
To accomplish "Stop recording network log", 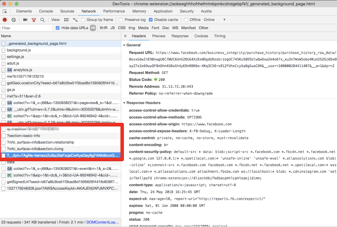I will [x=5, y=20].
